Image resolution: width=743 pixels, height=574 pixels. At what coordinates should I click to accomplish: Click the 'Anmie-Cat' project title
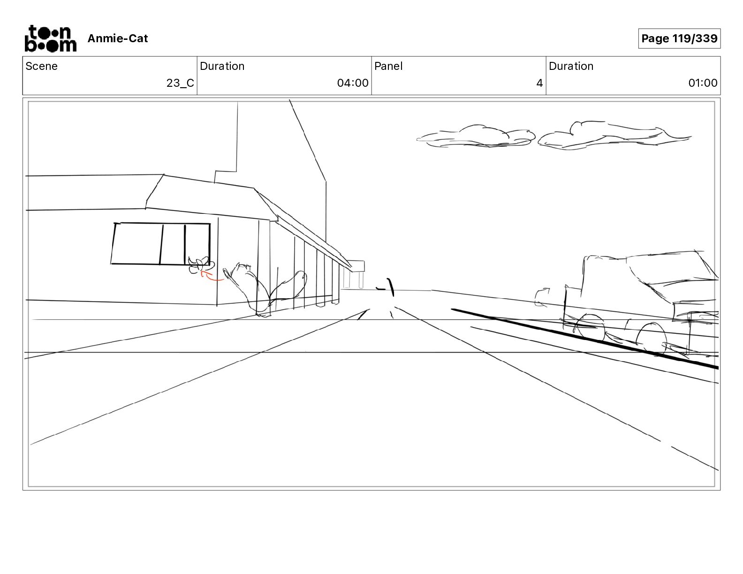click(x=118, y=38)
